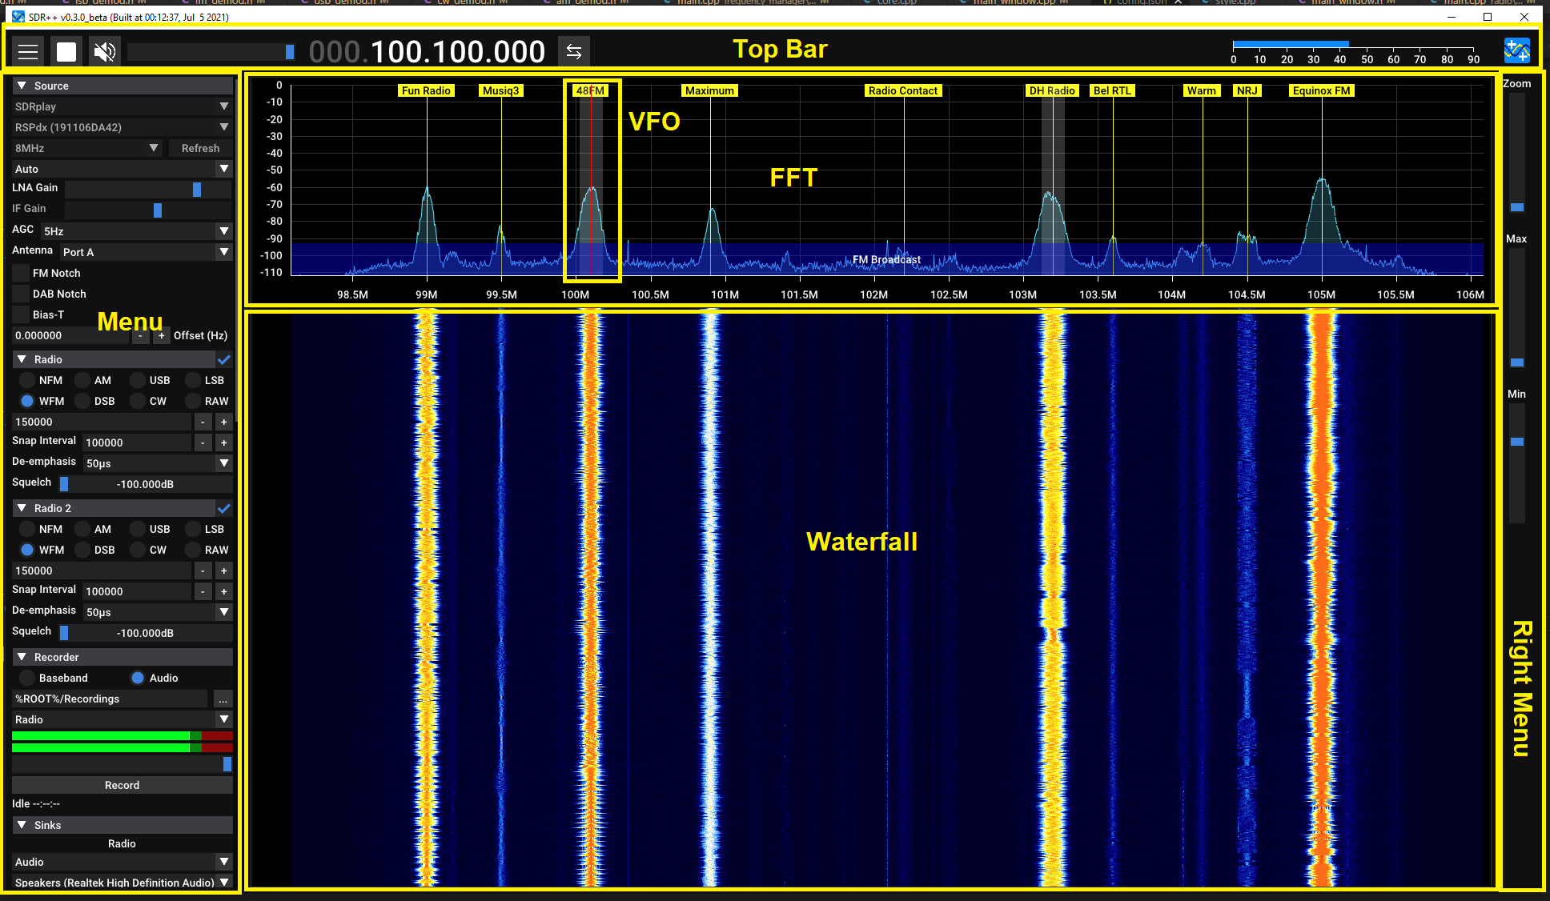Select Baseband recording mode

coord(27,678)
